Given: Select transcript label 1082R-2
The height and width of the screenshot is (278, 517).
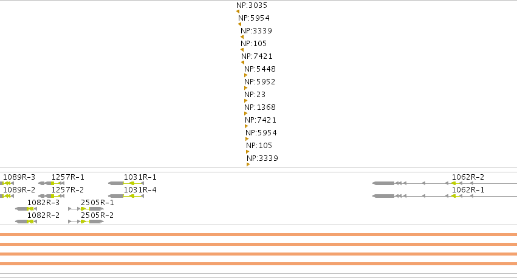Looking at the screenshot, I should tap(43, 215).
